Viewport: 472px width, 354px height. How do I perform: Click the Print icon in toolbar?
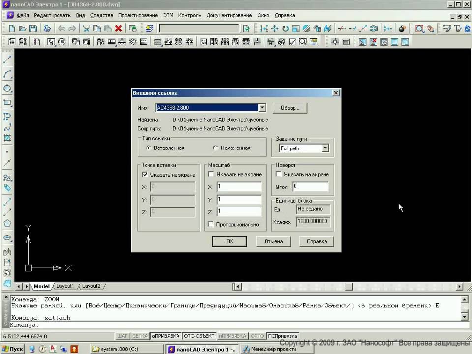click(x=47, y=29)
